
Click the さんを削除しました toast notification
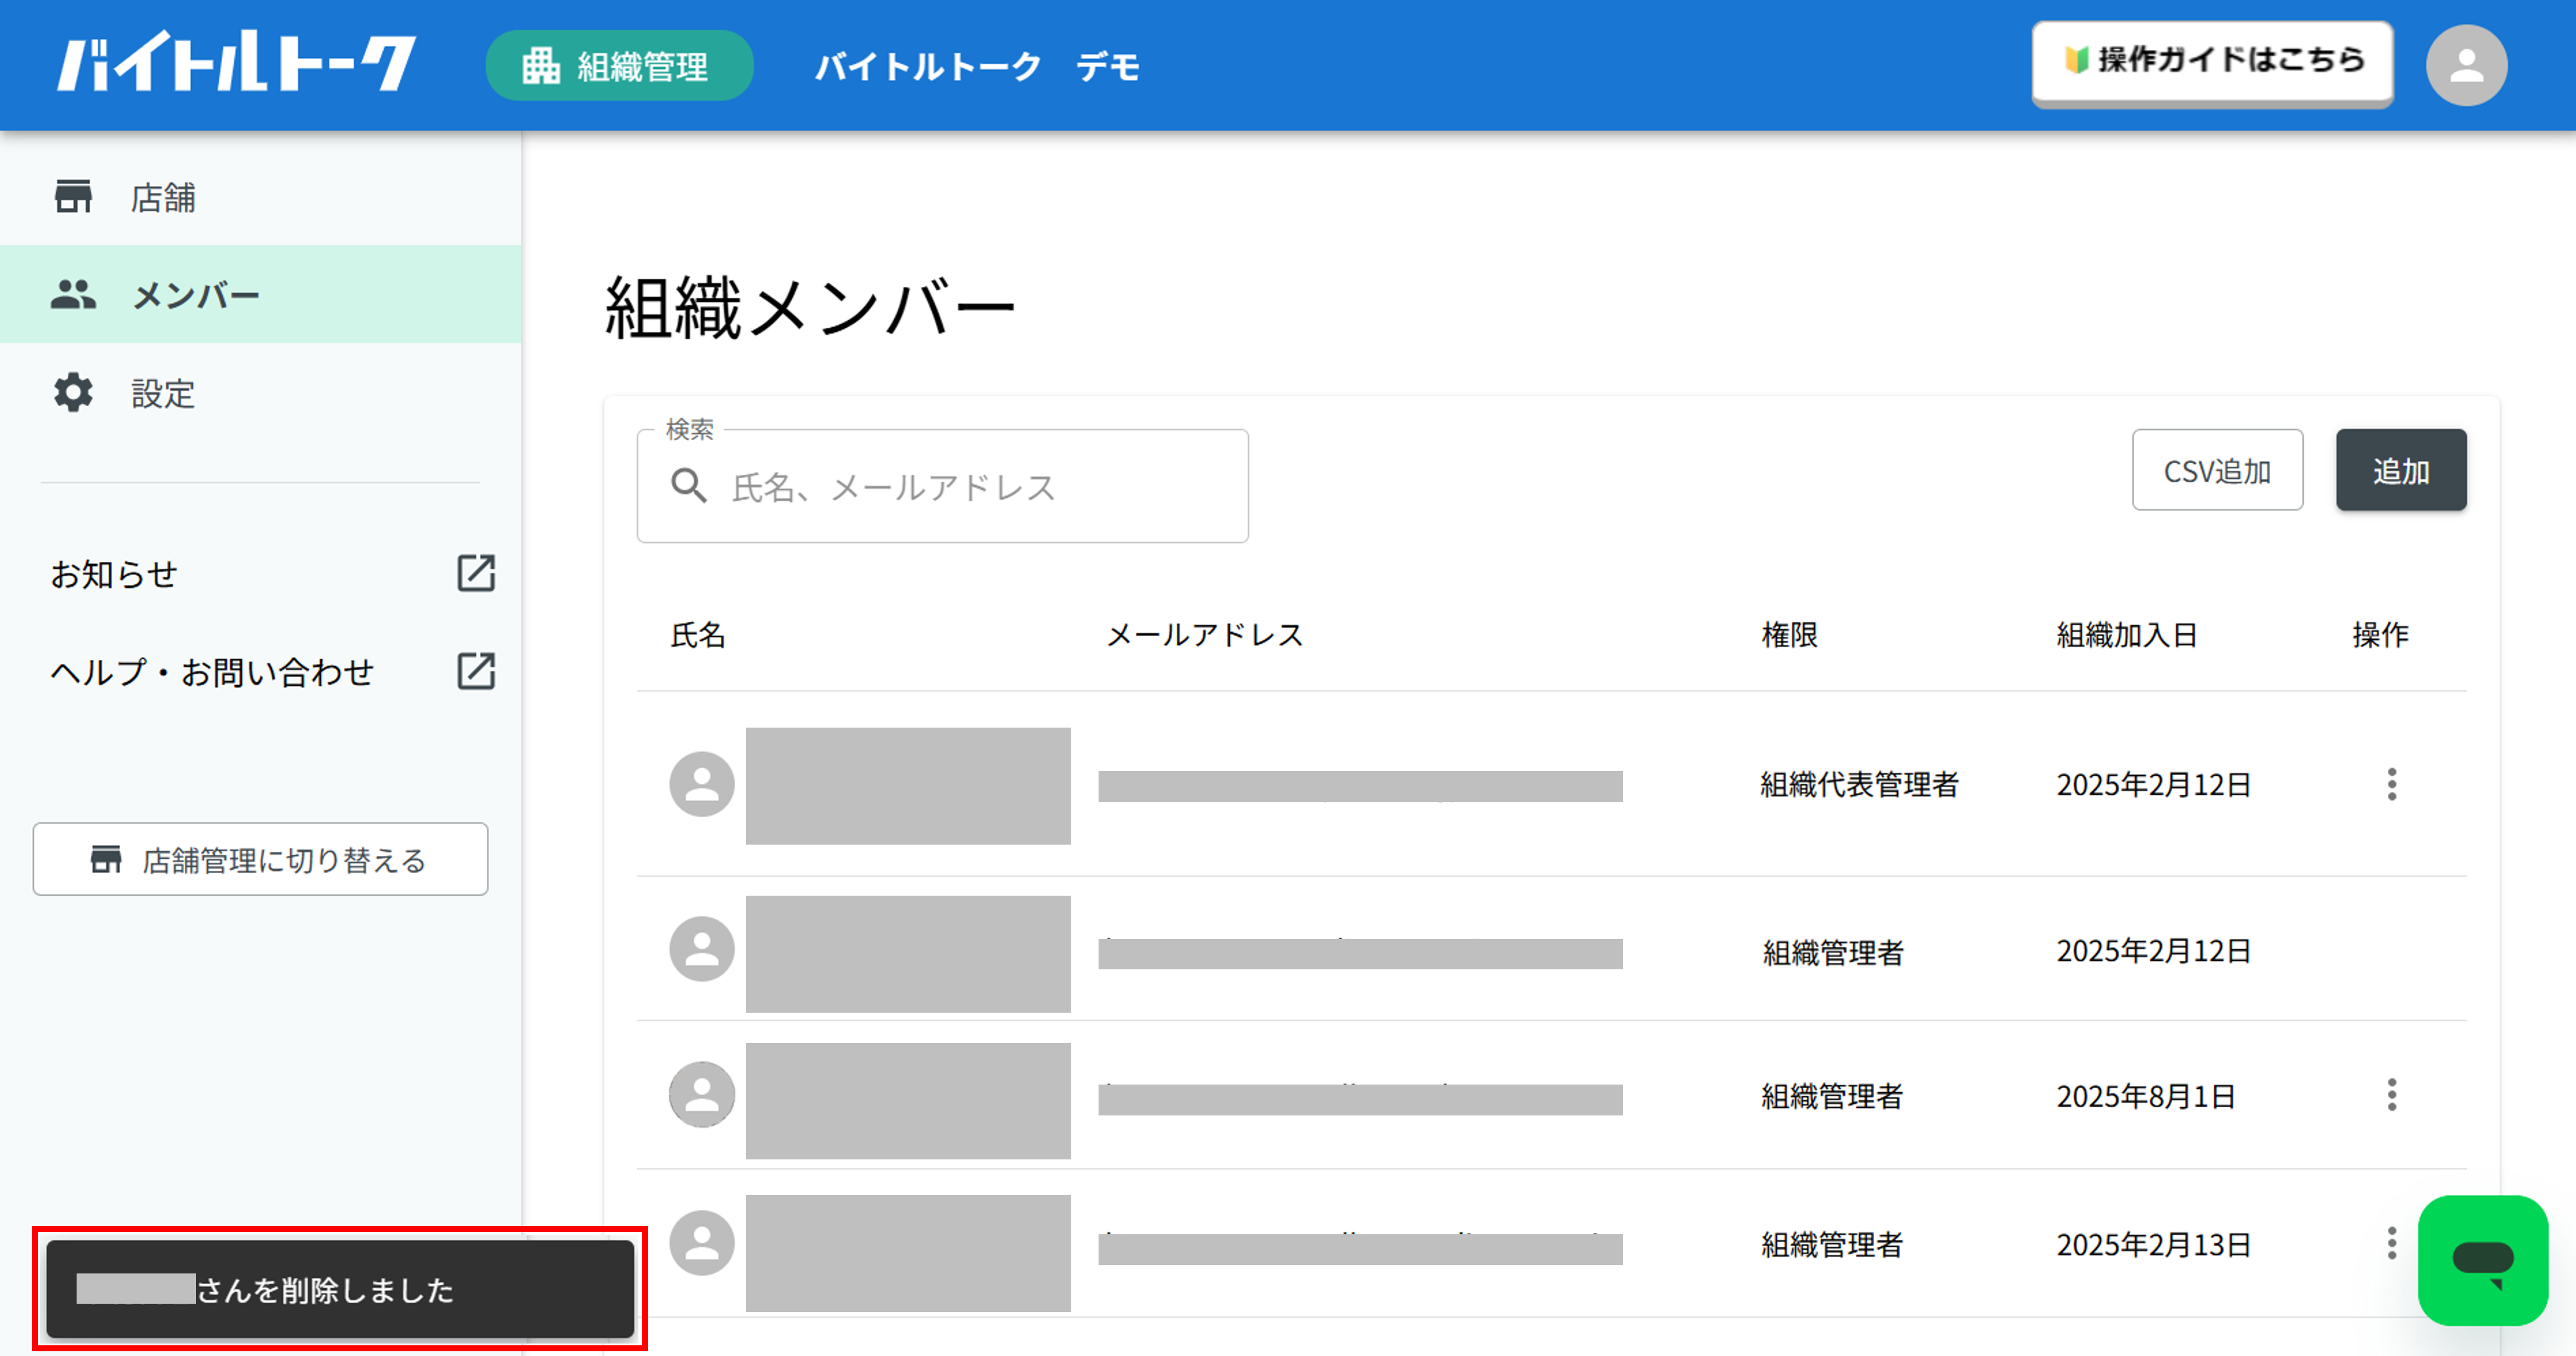pyautogui.click(x=340, y=1289)
